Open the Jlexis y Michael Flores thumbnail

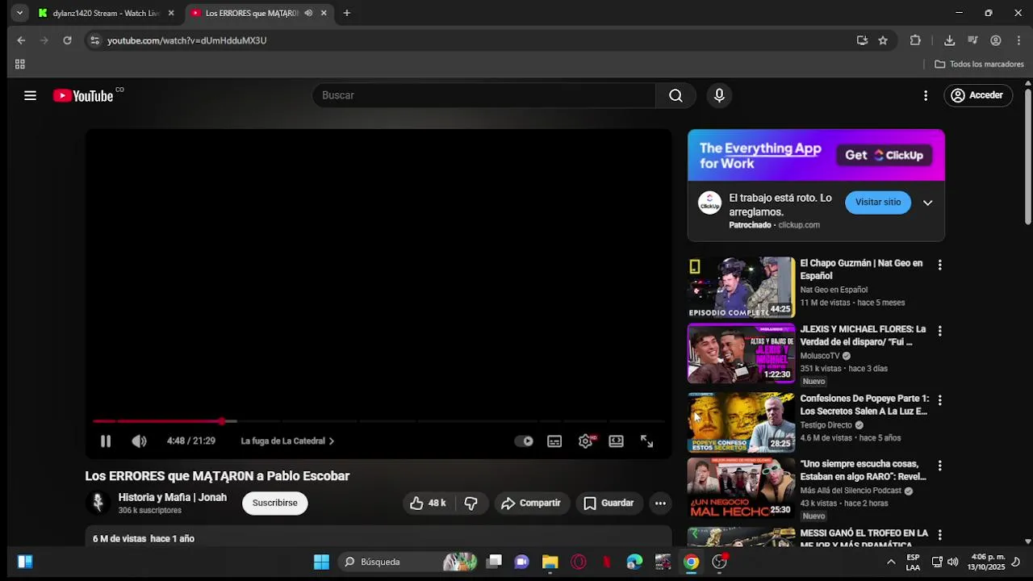coord(741,353)
